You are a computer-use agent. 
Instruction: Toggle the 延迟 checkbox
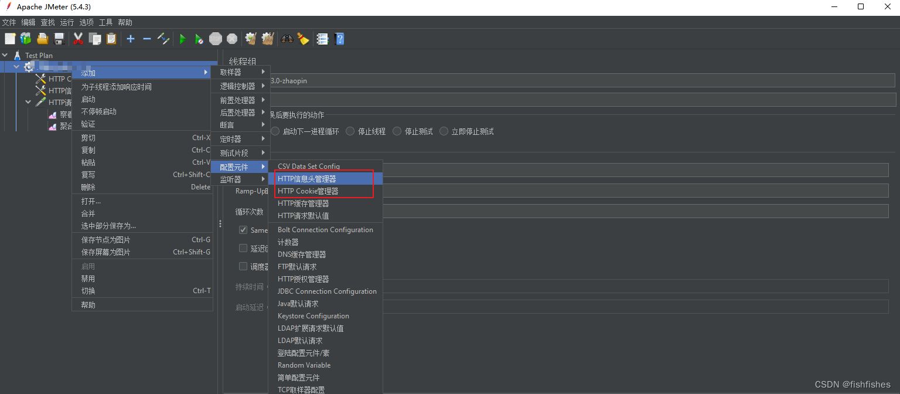(x=243, y=248)
